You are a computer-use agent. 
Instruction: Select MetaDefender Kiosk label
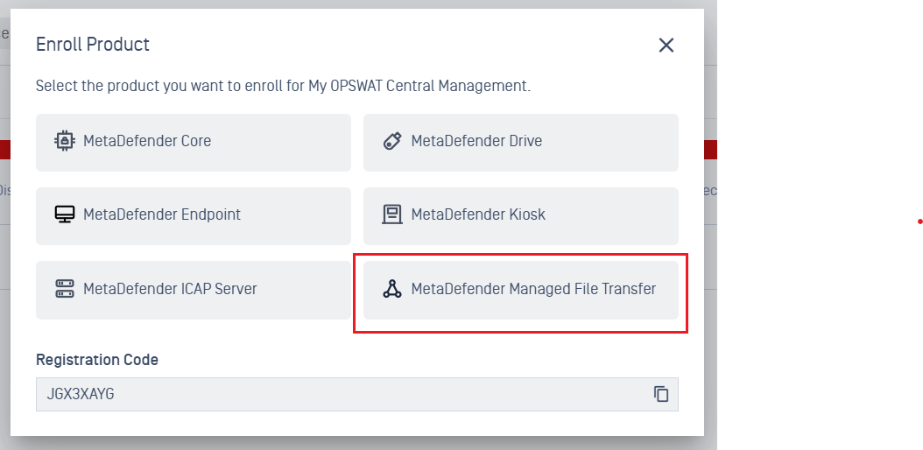(x=478, y=214)
